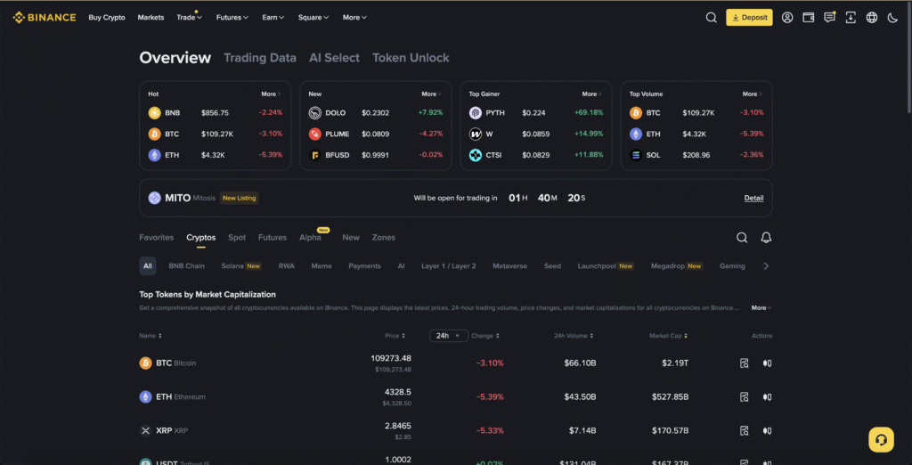Click the price alert bell icon
This screenshot has height=465, width=912.
766,238
